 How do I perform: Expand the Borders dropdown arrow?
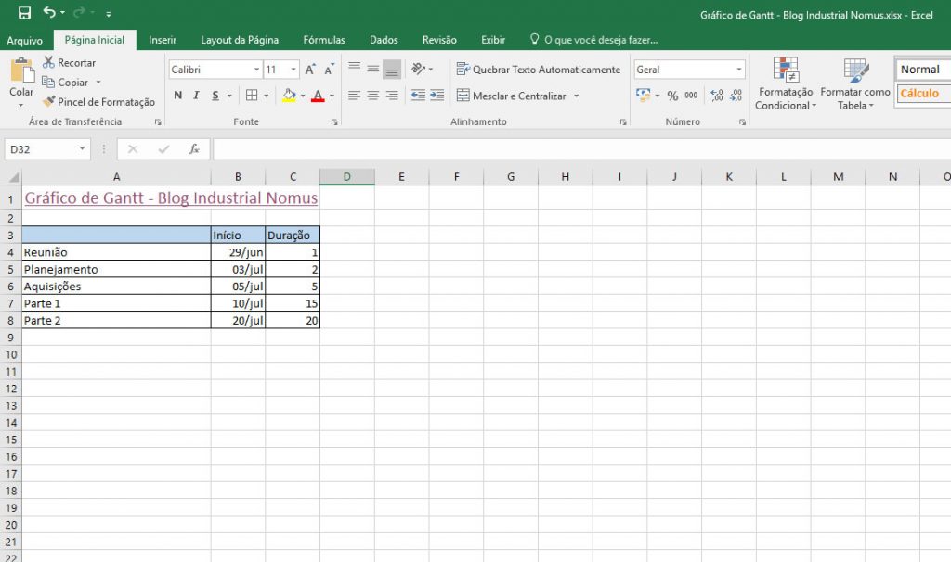pyautogui.click(x=266, y=96)
